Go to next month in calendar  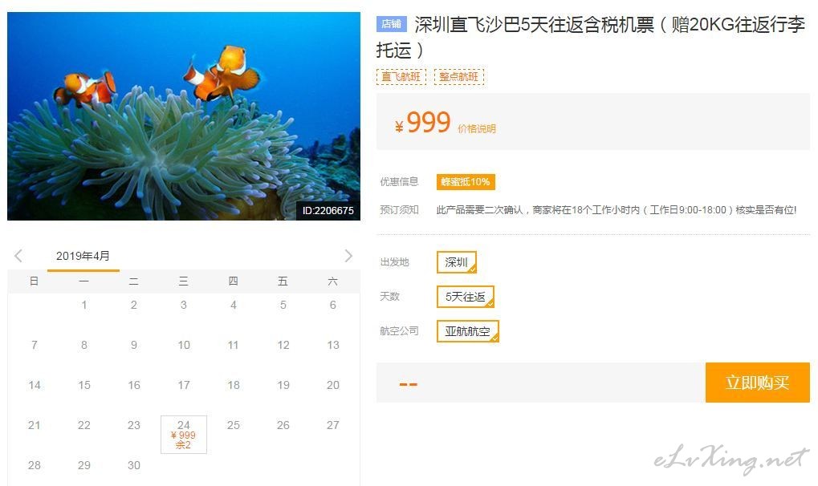348,256
